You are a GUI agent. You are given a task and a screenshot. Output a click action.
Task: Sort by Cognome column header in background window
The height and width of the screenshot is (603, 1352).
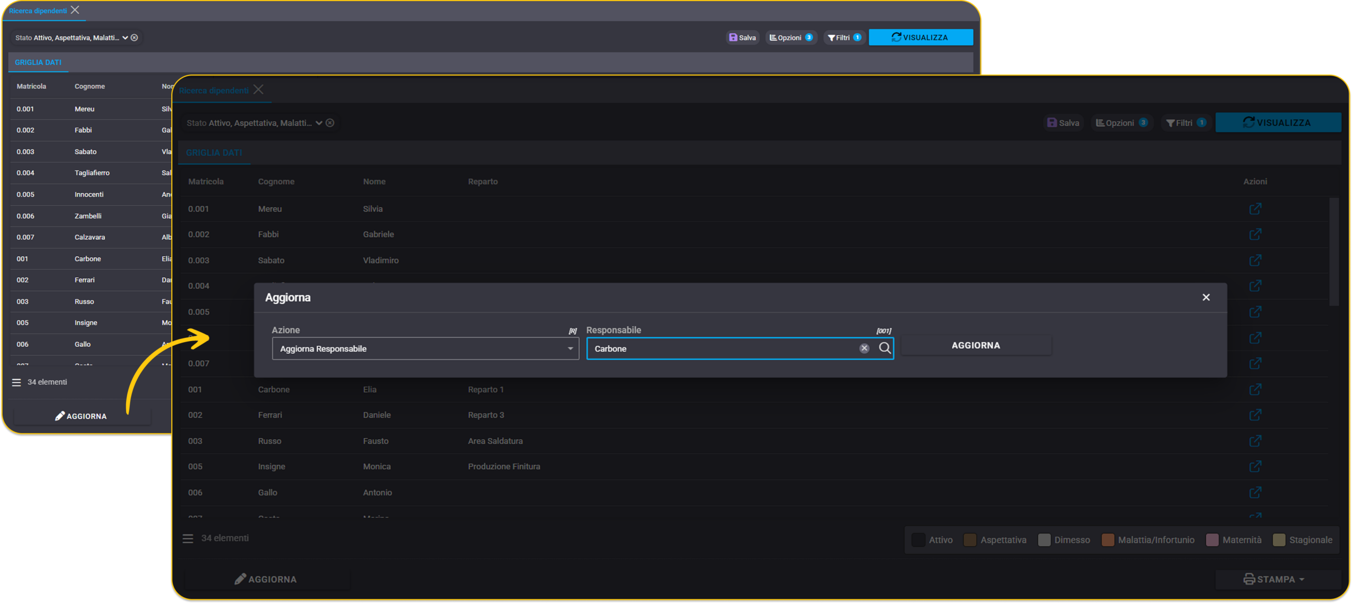90,87
